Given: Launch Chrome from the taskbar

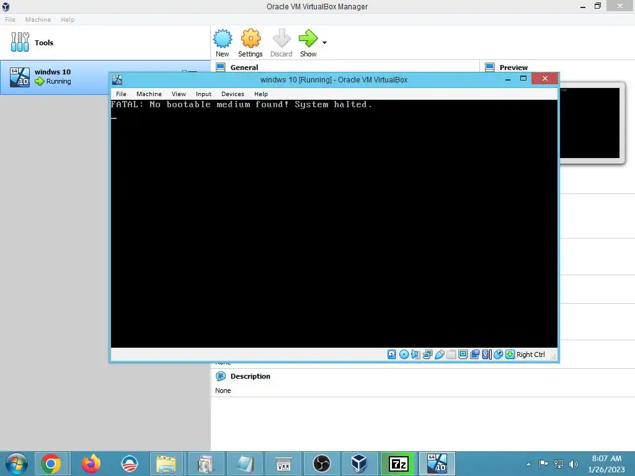Looking at the screenshot, I should point(51,464).
